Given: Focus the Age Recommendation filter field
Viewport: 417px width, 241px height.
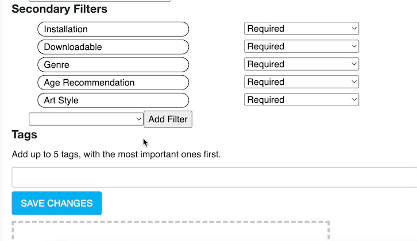Looking at the screenshot, I should point(113,82).
